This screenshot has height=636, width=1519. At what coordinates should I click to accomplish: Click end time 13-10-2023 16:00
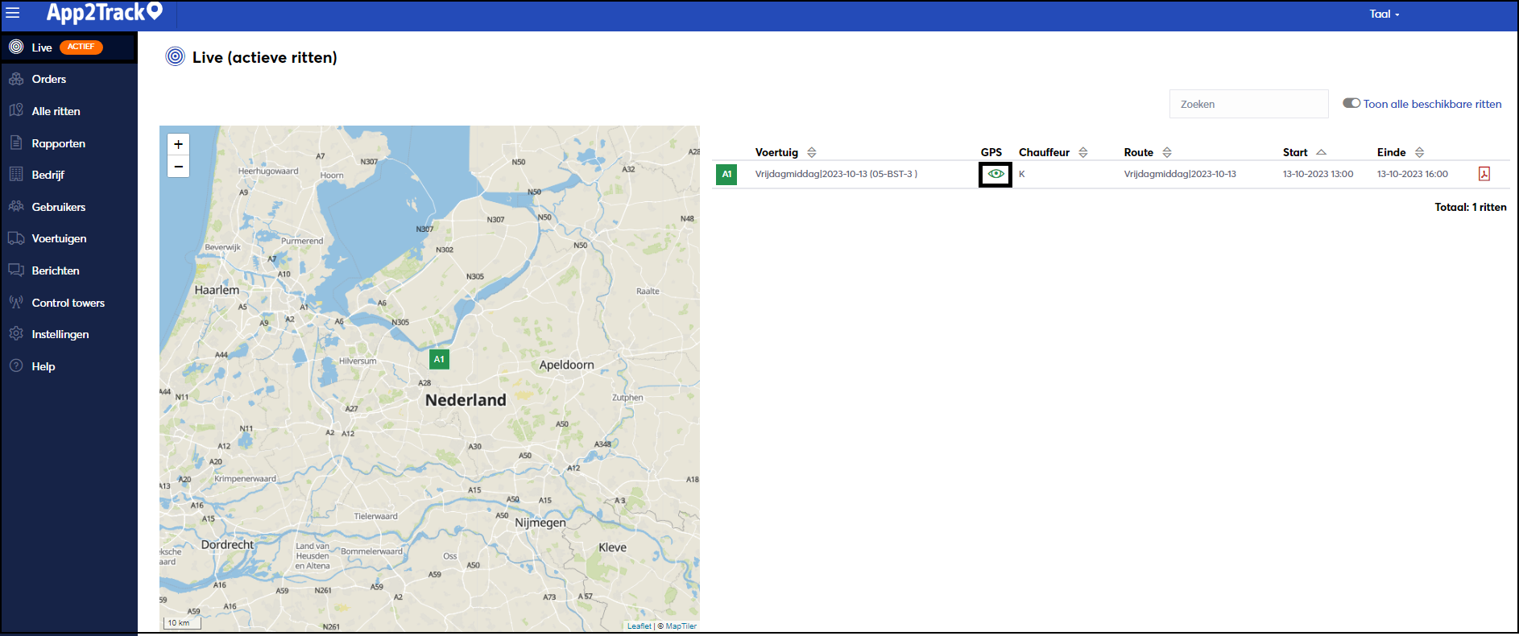coord(1412,174)
